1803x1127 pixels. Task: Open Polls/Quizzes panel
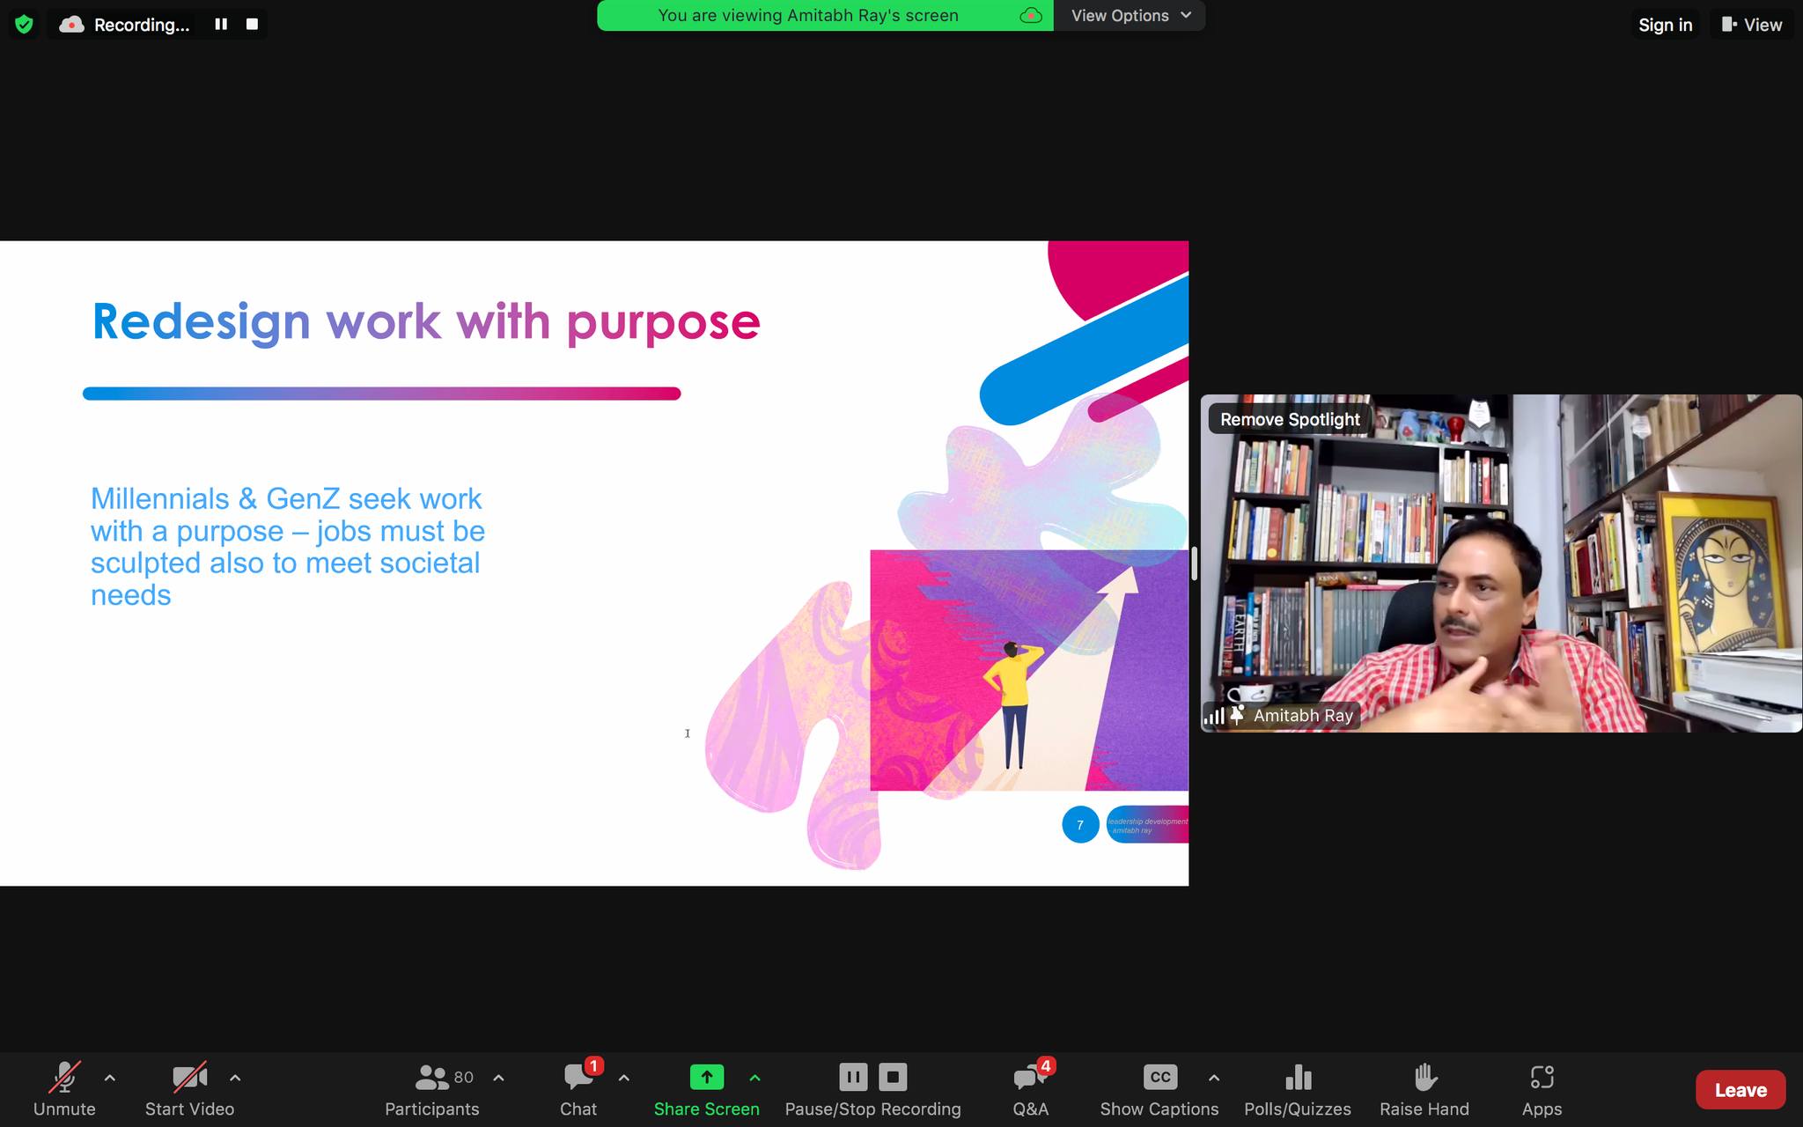tap(1298, 1088)
